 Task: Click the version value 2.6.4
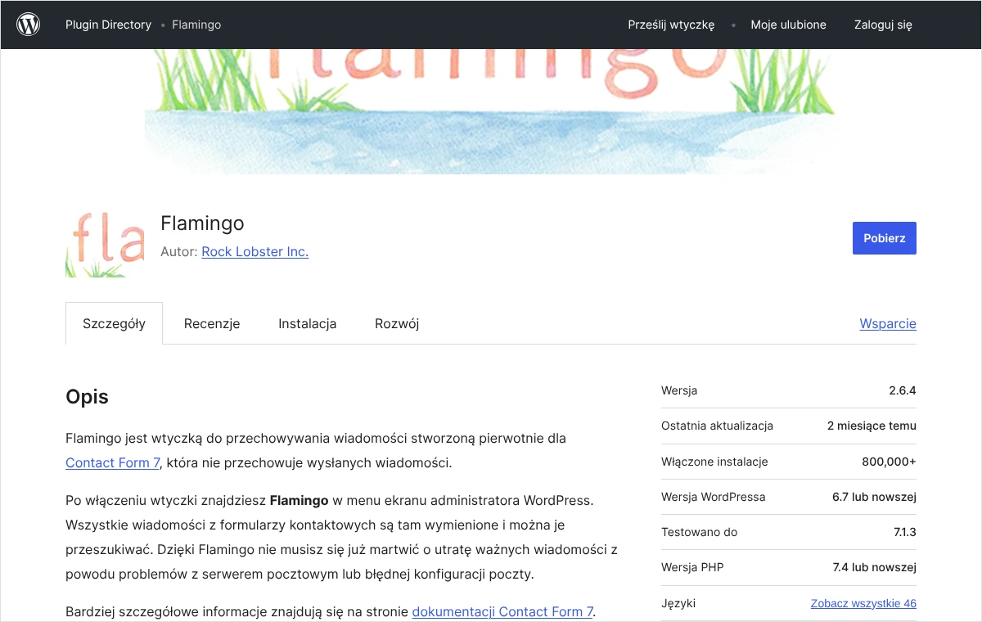pyautogui.click(x=903, y=390)
